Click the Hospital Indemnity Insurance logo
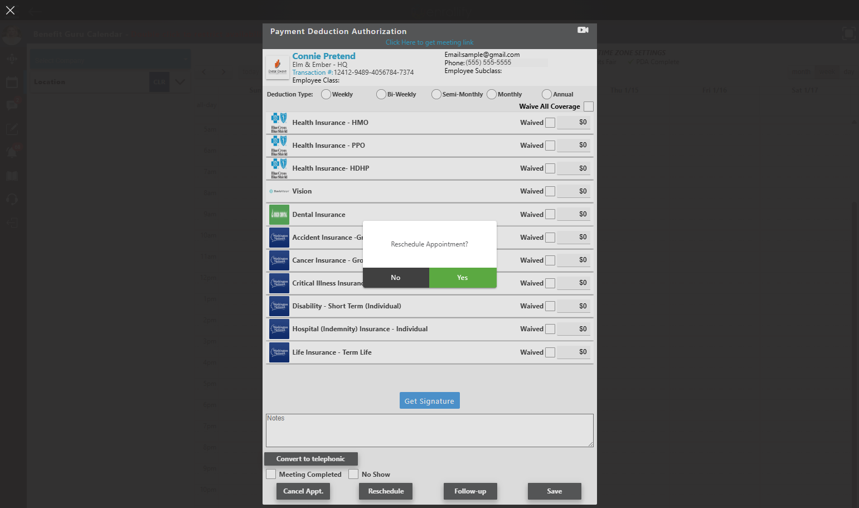This screenshot has height=508, width=859. coord(279,329)
